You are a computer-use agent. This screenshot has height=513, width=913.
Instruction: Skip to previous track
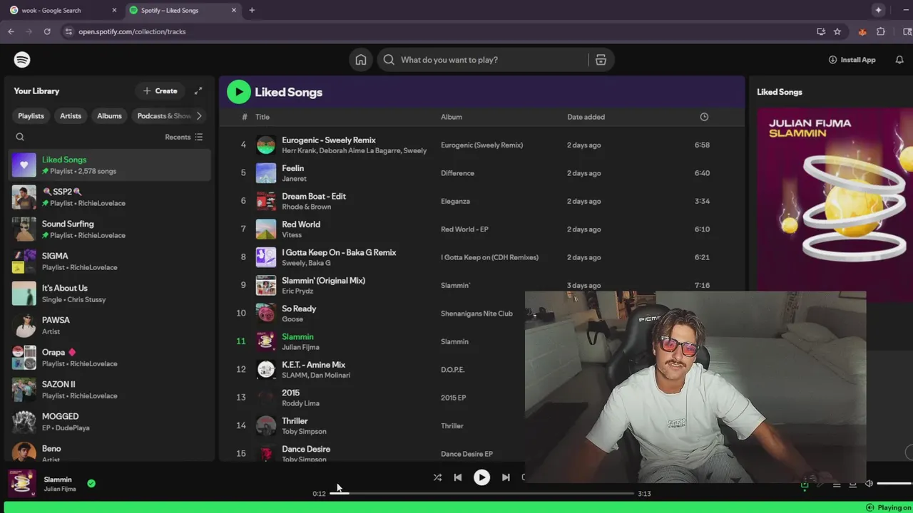click(x=458, y=477)
